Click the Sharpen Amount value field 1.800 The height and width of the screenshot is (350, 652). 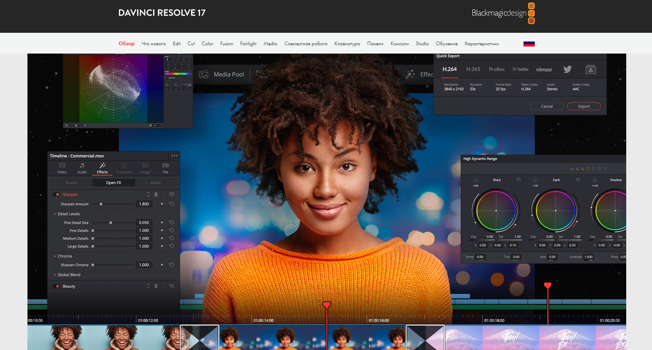point(144,204)
